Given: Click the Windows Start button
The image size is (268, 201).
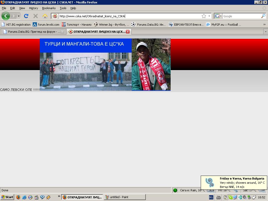Looking at the screenshot, I should tap(7, 197).
